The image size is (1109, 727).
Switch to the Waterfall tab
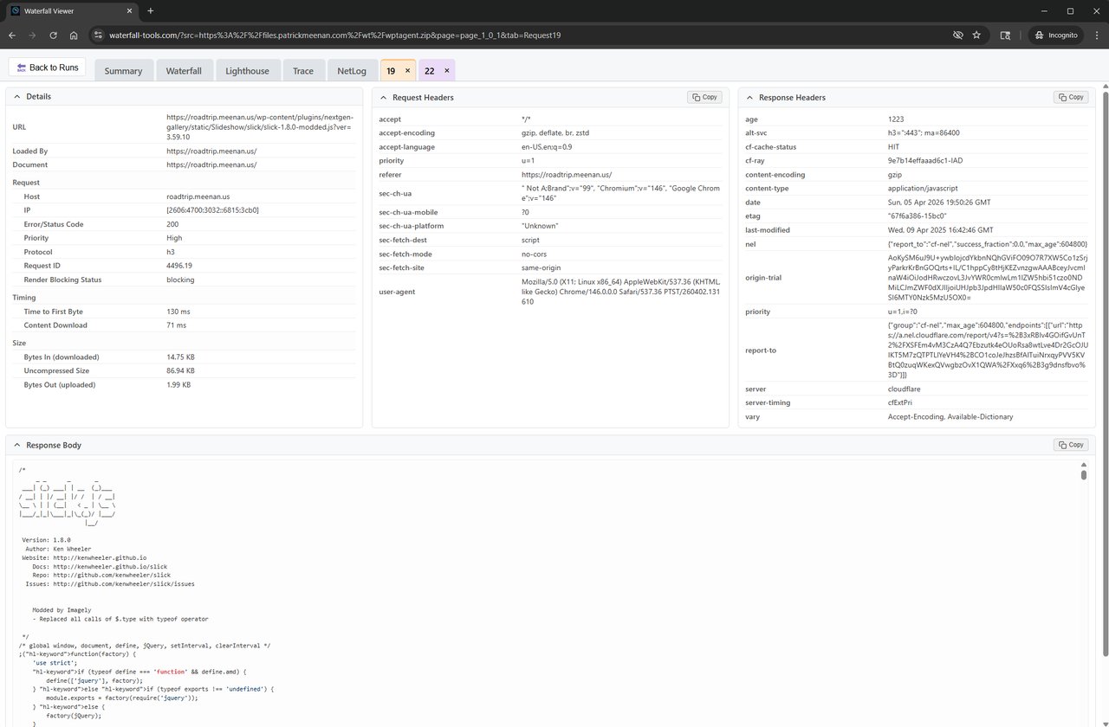click(x=184, y=70)
